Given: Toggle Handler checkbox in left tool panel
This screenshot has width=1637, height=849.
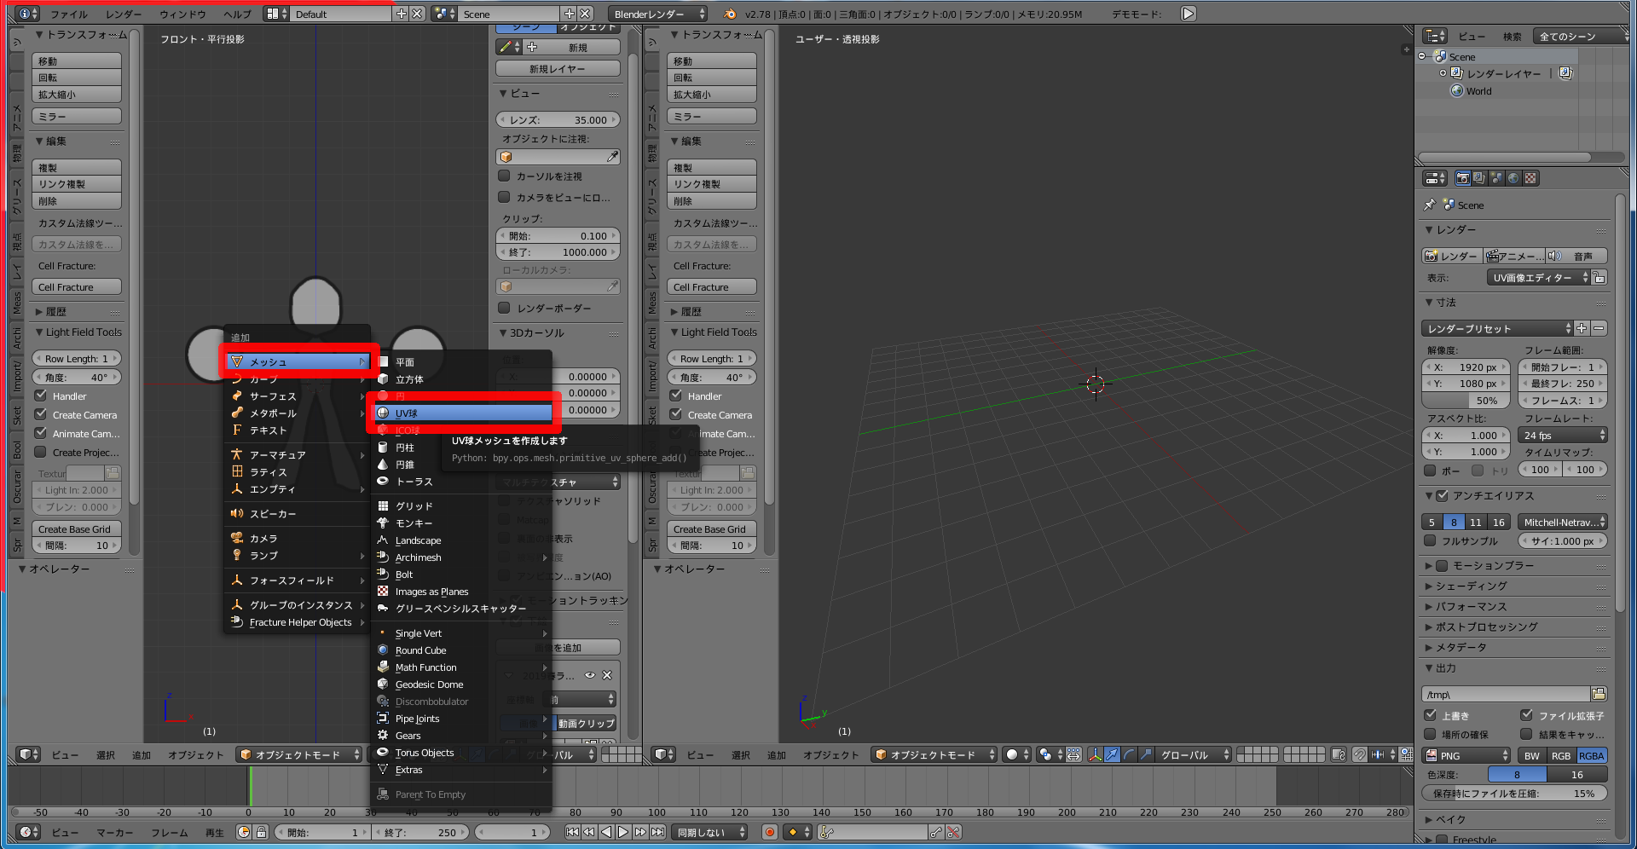Looking at the screenshot, I should pos(40,396).
